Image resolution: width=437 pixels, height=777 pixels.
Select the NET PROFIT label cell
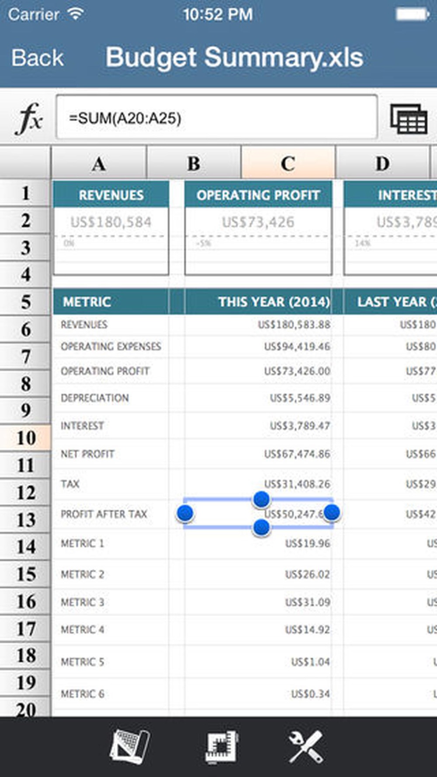111,454
